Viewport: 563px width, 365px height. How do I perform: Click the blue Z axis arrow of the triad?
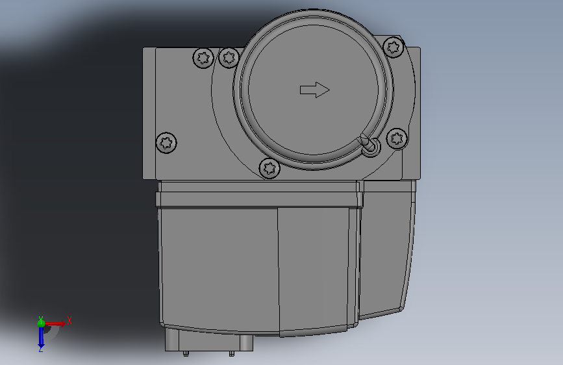point(41,338)
